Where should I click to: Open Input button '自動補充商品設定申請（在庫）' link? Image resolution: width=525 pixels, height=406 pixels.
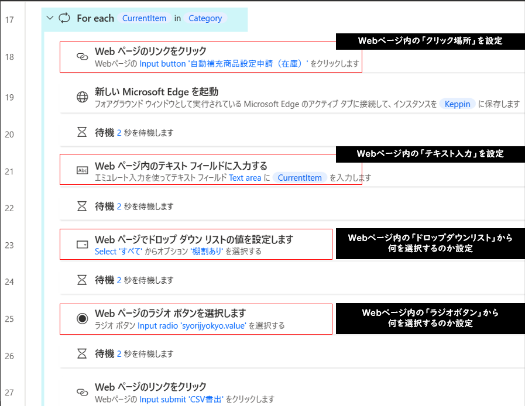pos(224,64)
